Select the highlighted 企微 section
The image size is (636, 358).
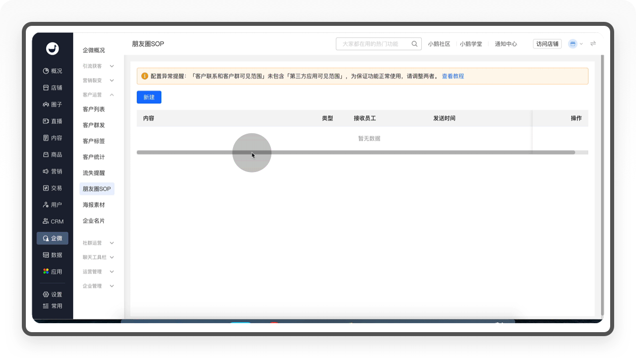click(52, 238)
